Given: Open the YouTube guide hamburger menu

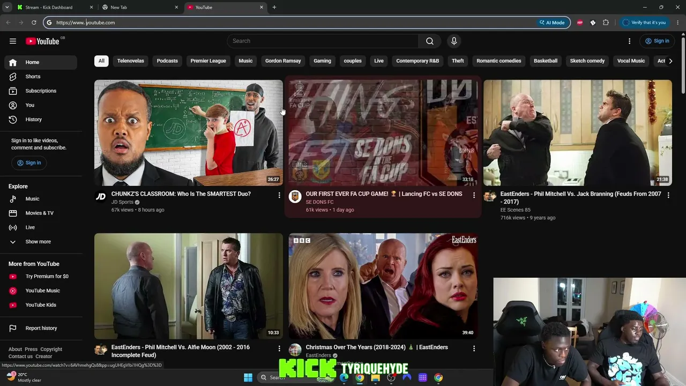Looking at the screenshot, I should coord(13,41).
